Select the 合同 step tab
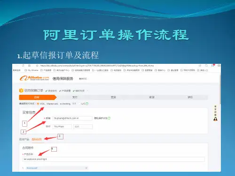This screenshot has width=235, height=176. tap(38, 97)
